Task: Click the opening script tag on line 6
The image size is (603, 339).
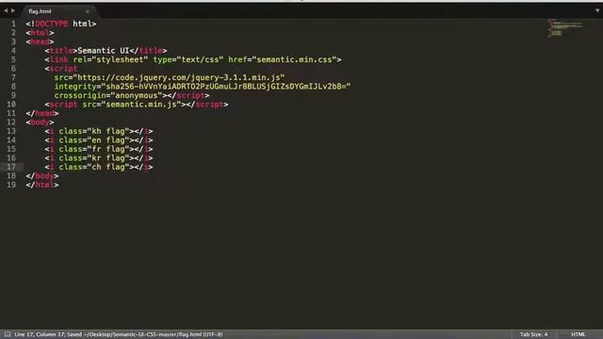Action: coord(61,69)
